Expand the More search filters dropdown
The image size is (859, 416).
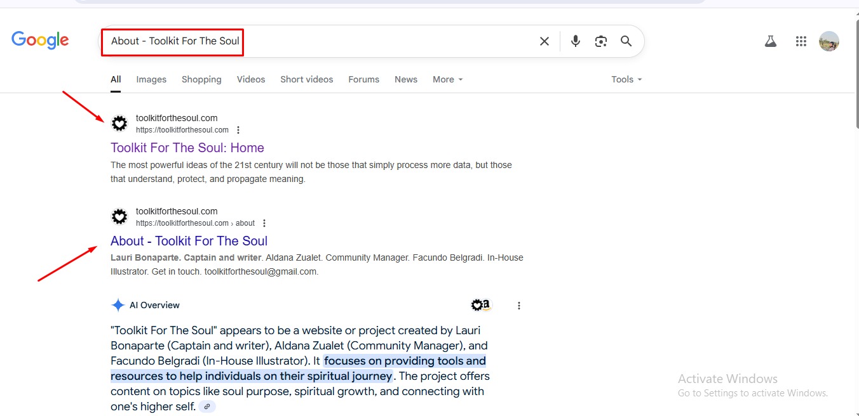click(x=447, y=79)
